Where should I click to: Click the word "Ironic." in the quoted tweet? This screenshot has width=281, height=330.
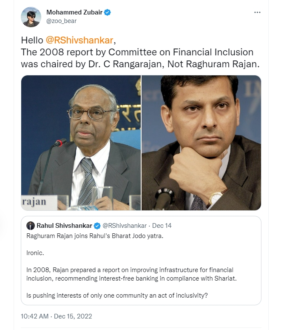34,252
